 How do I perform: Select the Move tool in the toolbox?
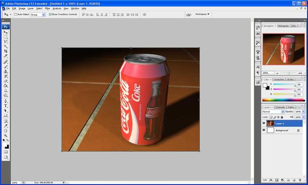click(x=6, y=32)
